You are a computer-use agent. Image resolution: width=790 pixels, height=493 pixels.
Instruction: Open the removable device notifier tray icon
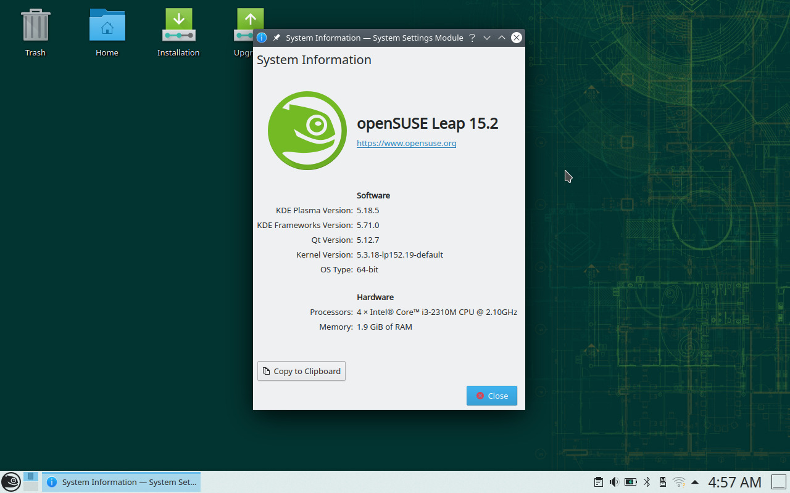[663, 482]
